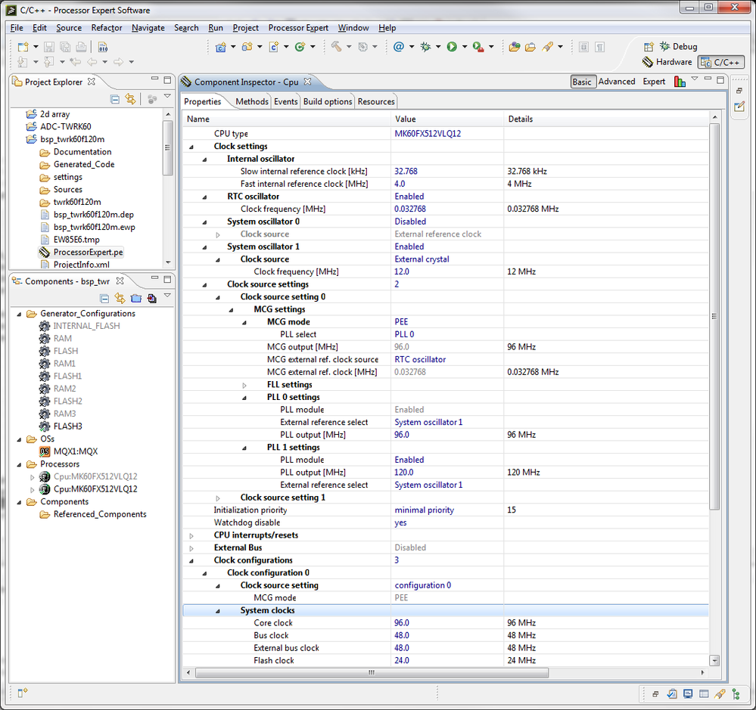This screenshot has height=710, width=756.
Task: Switch to the Events tab
Action: tap(286, 101)
